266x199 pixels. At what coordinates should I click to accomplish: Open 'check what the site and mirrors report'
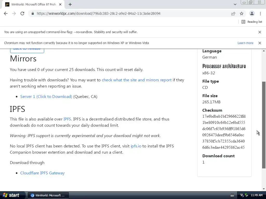[137, 80]
